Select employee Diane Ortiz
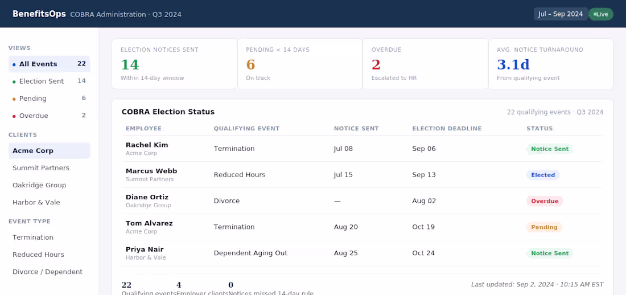This screenshot has height=295, width=626. pos(147,197)
